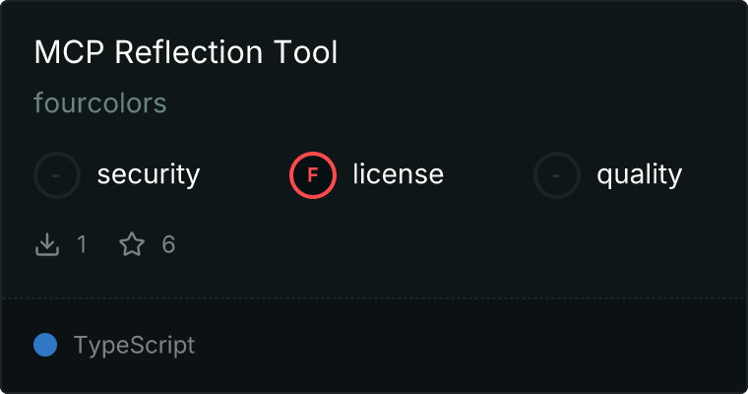The image size is (748, 394).
Task: Click the blue TypeScript language dot
Action: pos(45,345)
